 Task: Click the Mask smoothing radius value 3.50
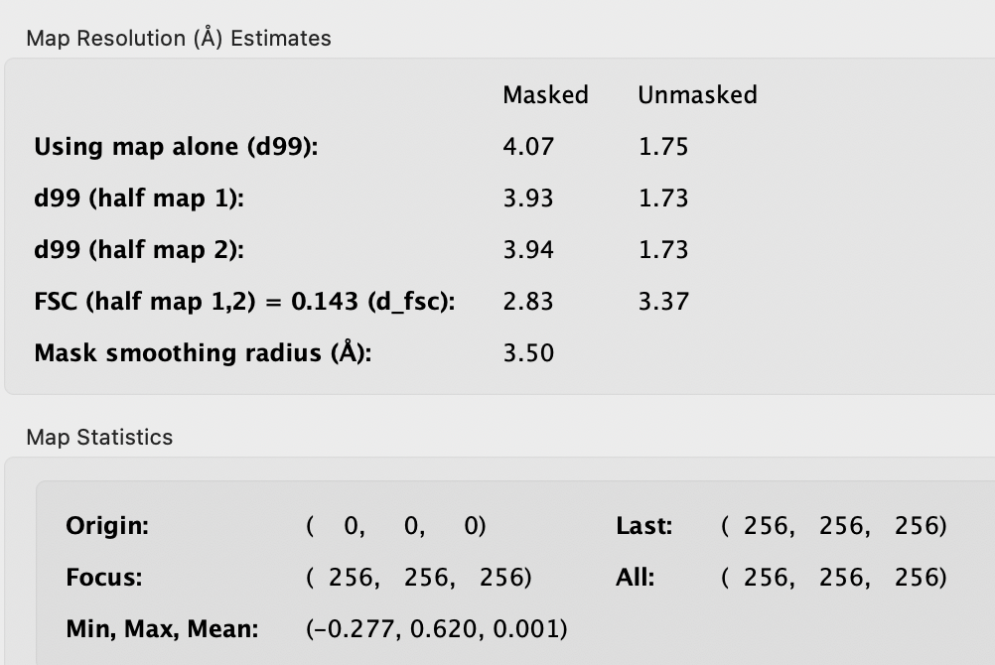[528, 353]
